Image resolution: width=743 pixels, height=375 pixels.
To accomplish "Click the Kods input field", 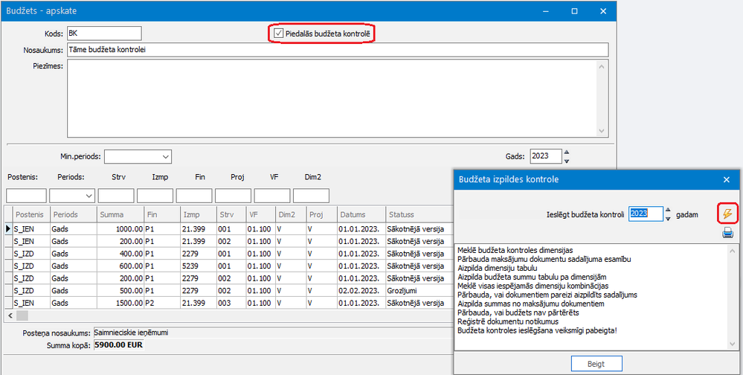I will [x=104, y=33].
